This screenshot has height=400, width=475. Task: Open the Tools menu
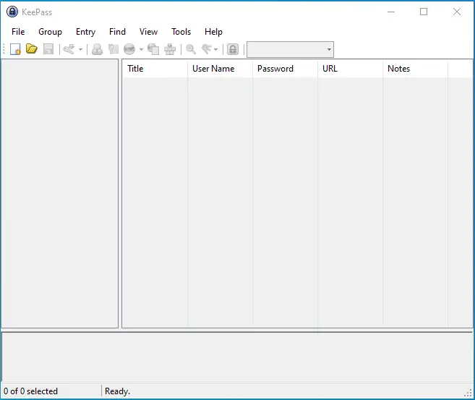181,32
